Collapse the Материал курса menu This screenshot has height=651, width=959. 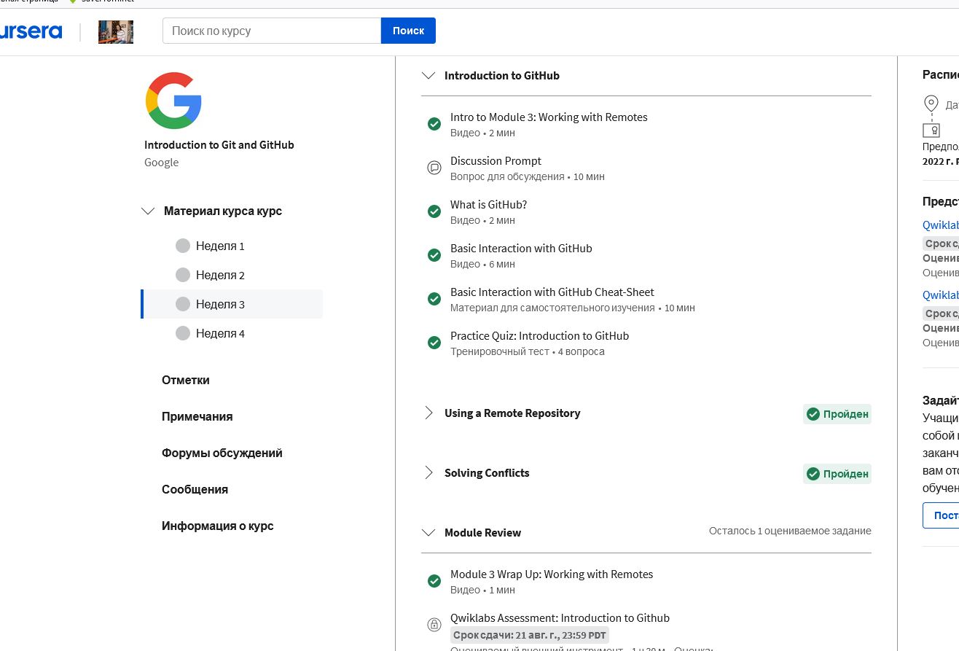(x=148, y=211)
